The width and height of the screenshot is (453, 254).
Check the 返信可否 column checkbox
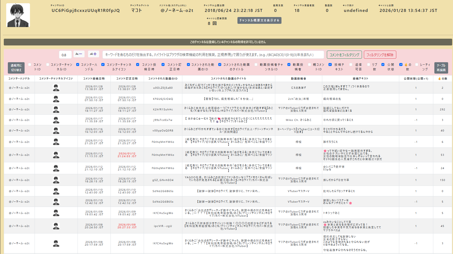[x=351, y=65]
